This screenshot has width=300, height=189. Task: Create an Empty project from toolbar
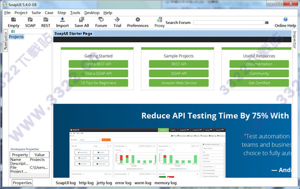tap(14, 20)
